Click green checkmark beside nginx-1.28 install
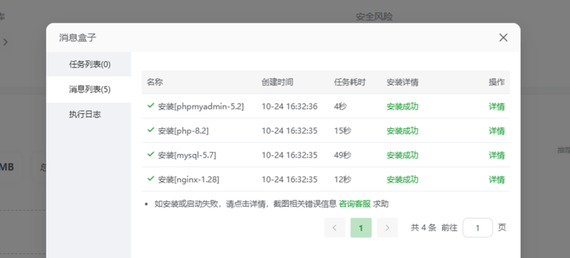Image resolution: width=570 pixels, height=258 pixels. click(150, 179)
